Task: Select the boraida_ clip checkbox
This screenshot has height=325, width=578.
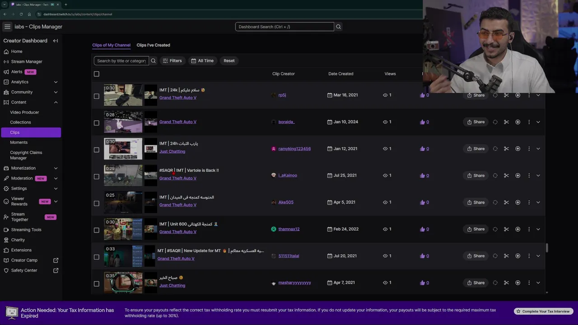Action: [x=96, y=123]
